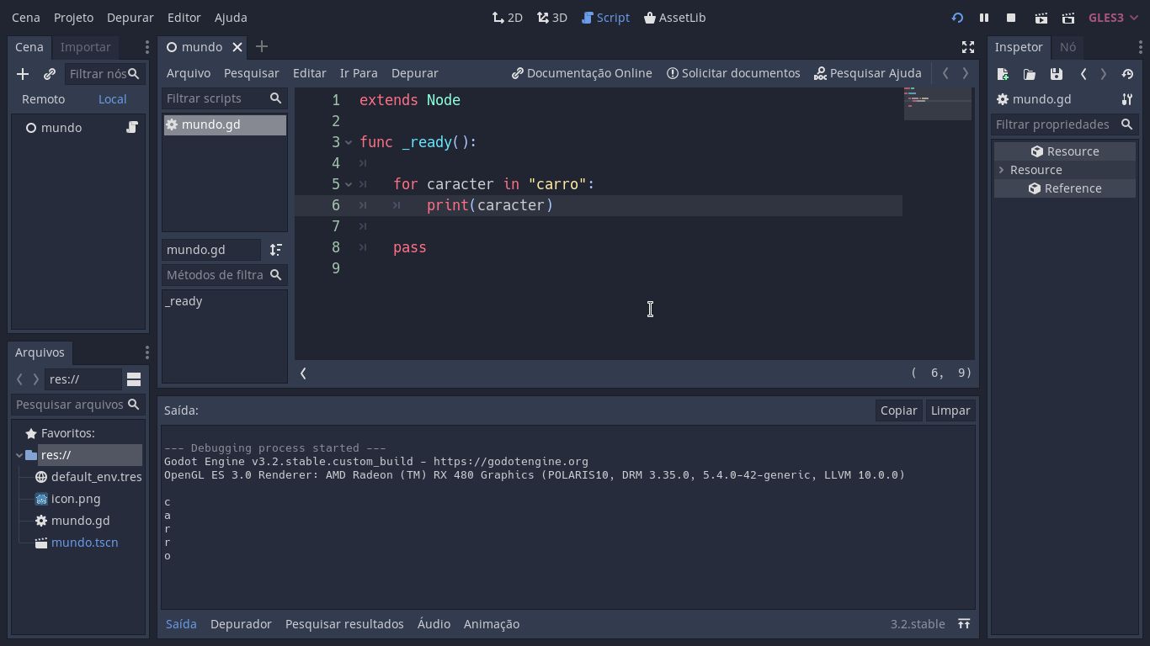The height and width of the screenshot is (646, 1150).
Task: Select the Cena tab
Action: pos(29,47)
